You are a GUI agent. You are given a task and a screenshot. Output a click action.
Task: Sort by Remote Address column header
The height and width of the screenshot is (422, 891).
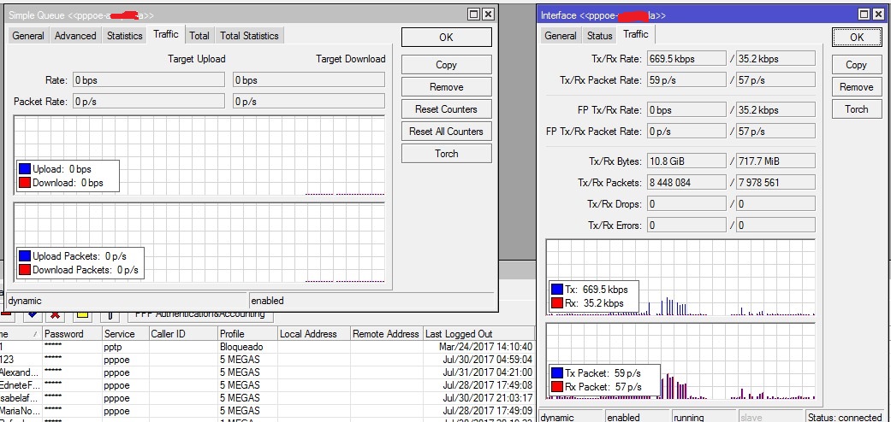click(386, 334)
